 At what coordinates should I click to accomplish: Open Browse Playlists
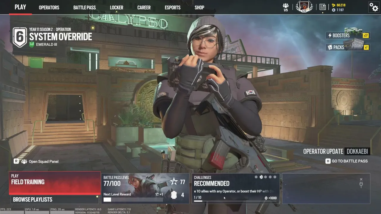(x=55, y=199)
